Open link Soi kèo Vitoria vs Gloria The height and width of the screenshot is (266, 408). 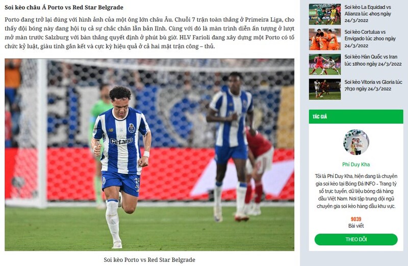click(x=373, y=85)
